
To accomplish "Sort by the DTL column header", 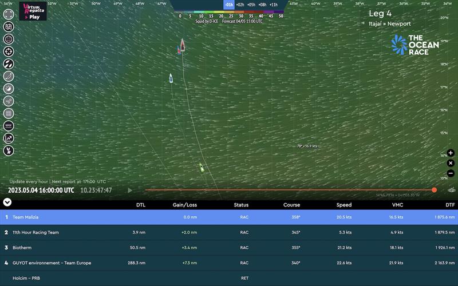I will click(141, 205).
